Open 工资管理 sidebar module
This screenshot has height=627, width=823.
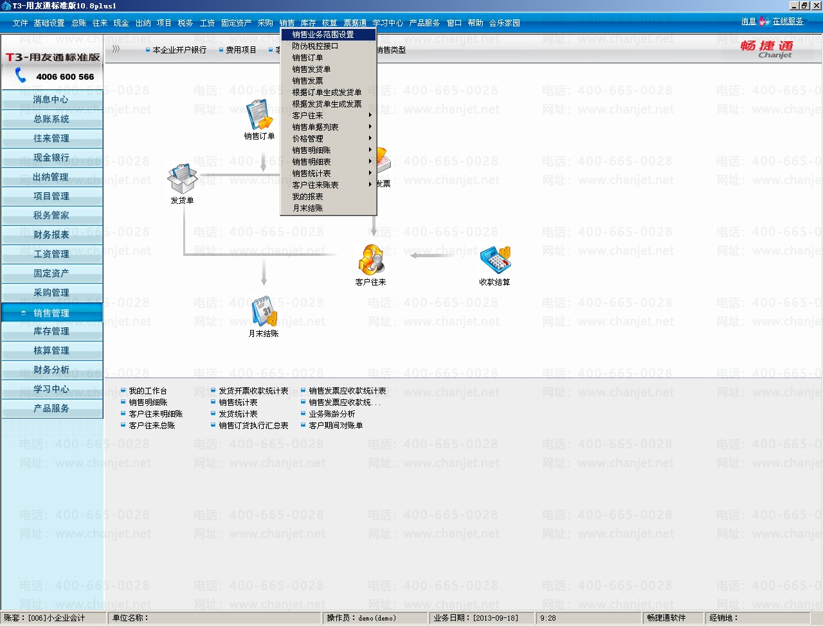[x=51, y=254]
